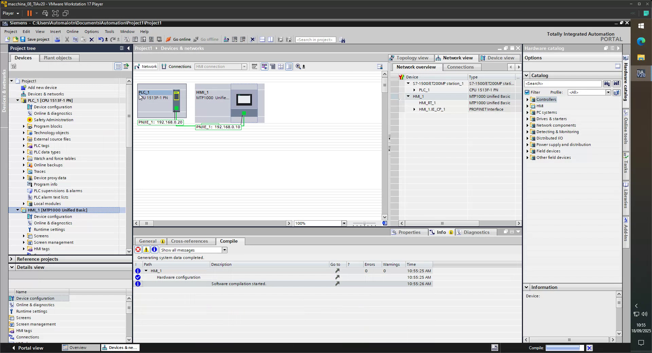Switch to the Topology view tab
Screen dimensions: 652x353
(x=411, y=58)
